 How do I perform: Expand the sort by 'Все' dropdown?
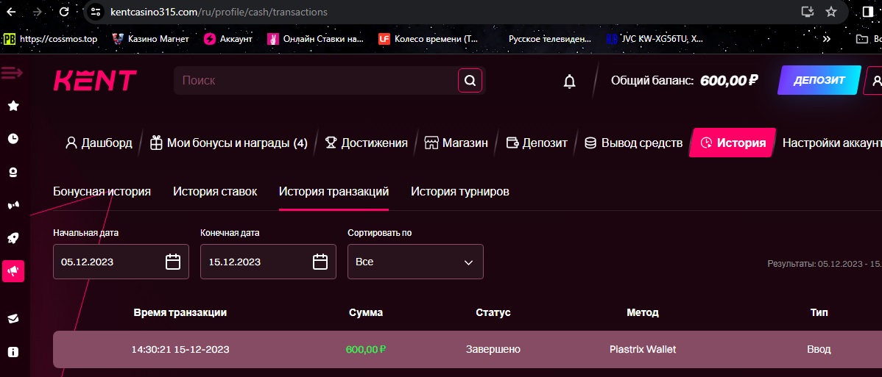coord(415,262)
